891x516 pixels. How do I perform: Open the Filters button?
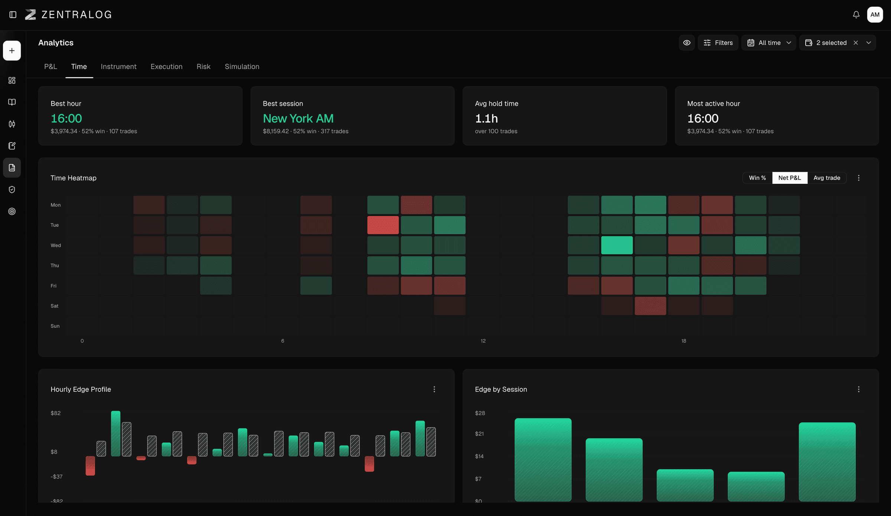[718, 43]
